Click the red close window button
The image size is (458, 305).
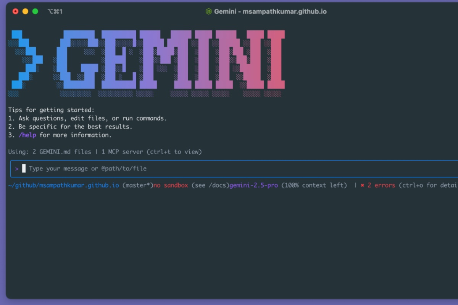tap(16, 11)
